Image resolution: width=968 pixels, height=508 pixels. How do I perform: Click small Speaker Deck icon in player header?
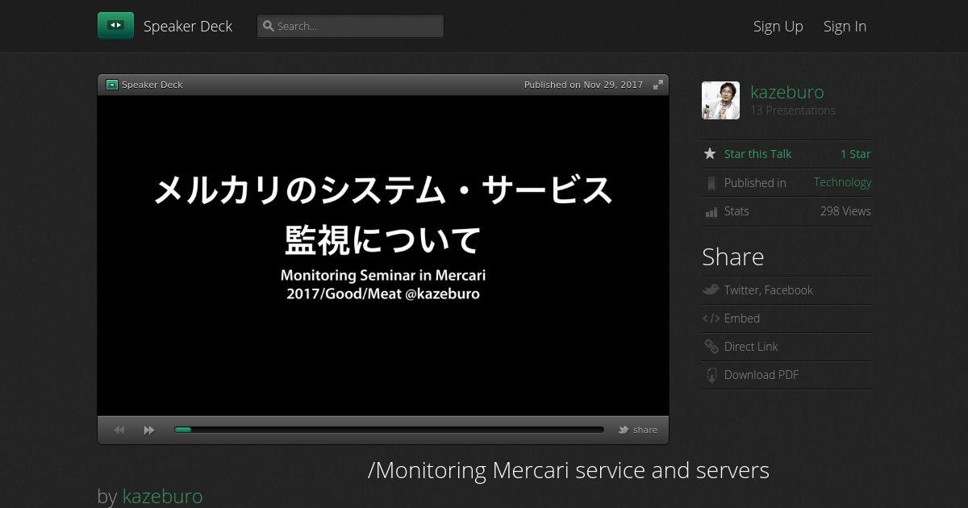(112, 85)
